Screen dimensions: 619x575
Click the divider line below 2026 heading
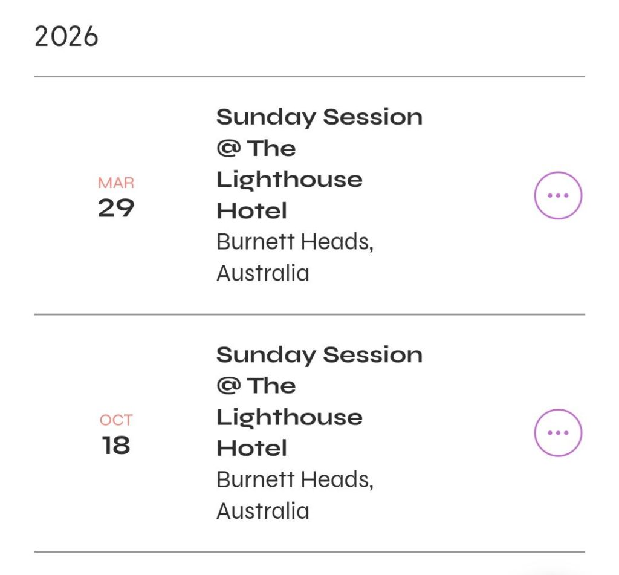tap(309, 77)
